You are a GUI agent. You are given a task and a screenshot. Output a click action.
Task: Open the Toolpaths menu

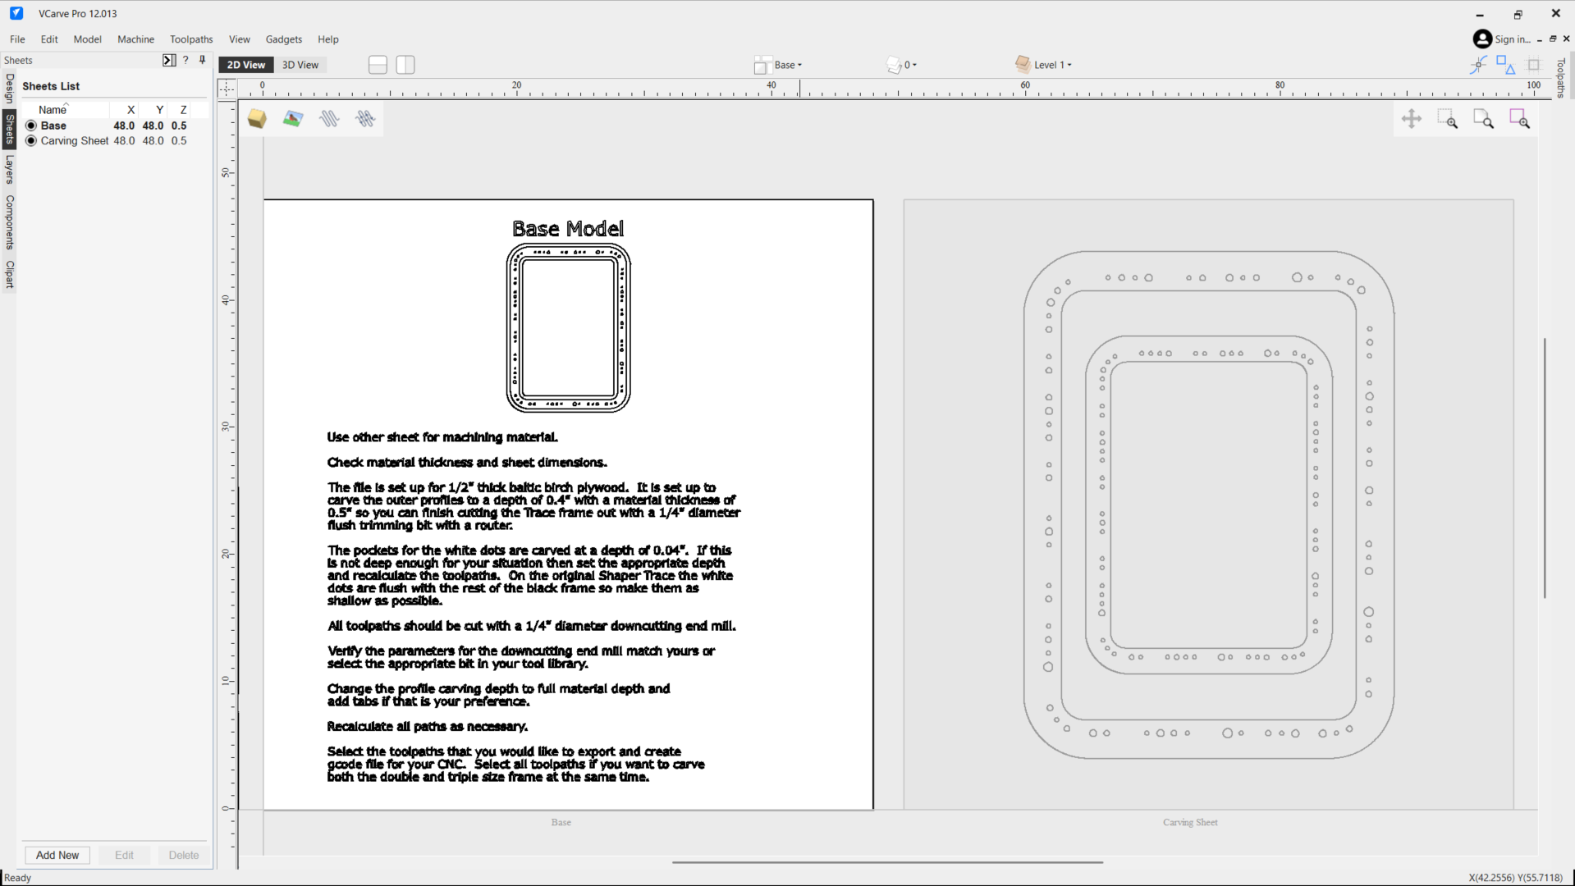click(191, 39)
